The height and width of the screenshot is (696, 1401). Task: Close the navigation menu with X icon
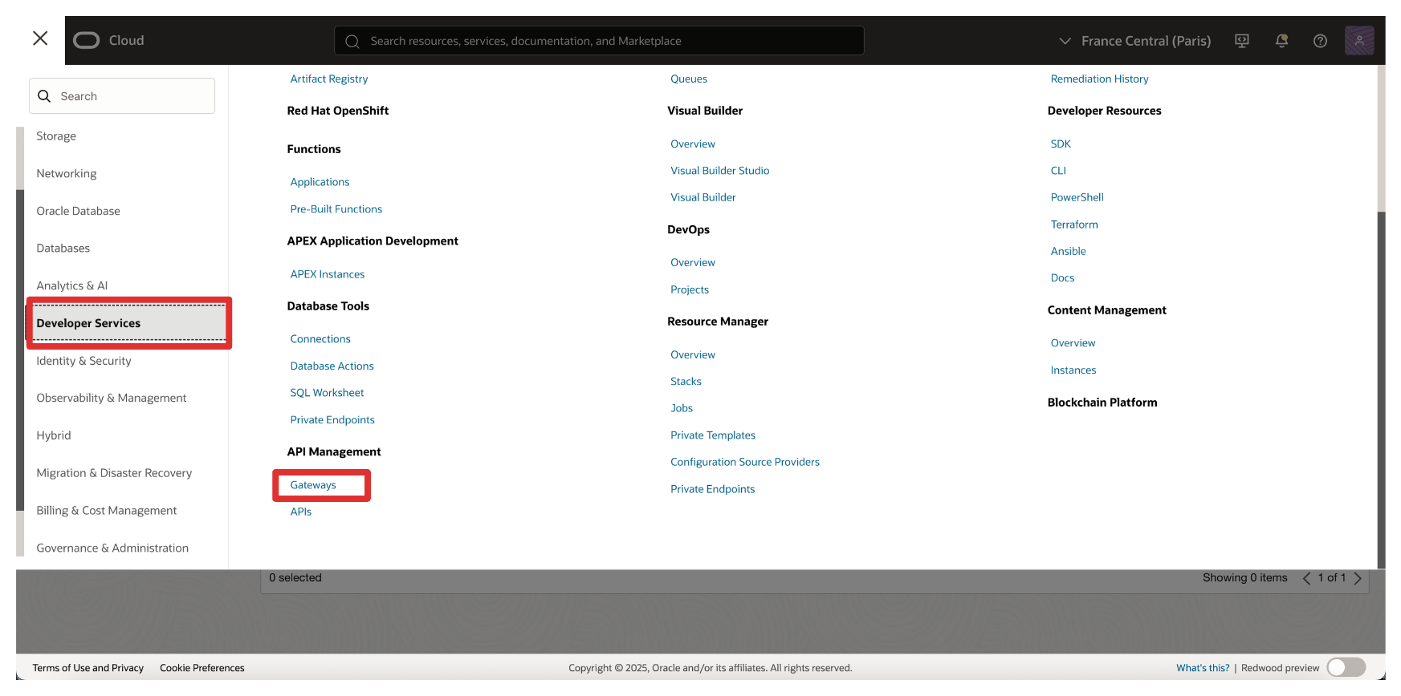tap(40, 38)
